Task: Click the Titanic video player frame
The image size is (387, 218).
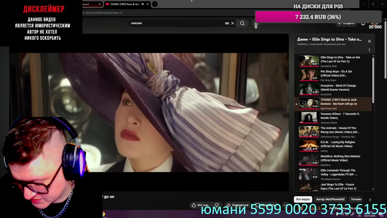Action: click(149, 113)
